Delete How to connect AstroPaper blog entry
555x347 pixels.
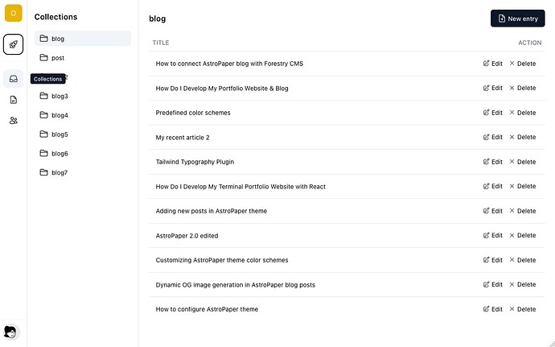click(523, 64)
